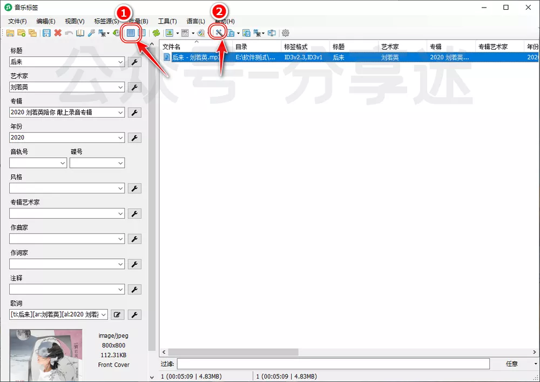Click the grid view icon in toolbar
The width and height of the screenshot is (540, 382).
pos(131,33)
